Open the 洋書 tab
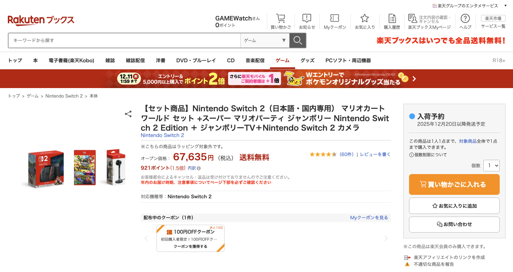The image size is (513, 272). click(161, 61)
